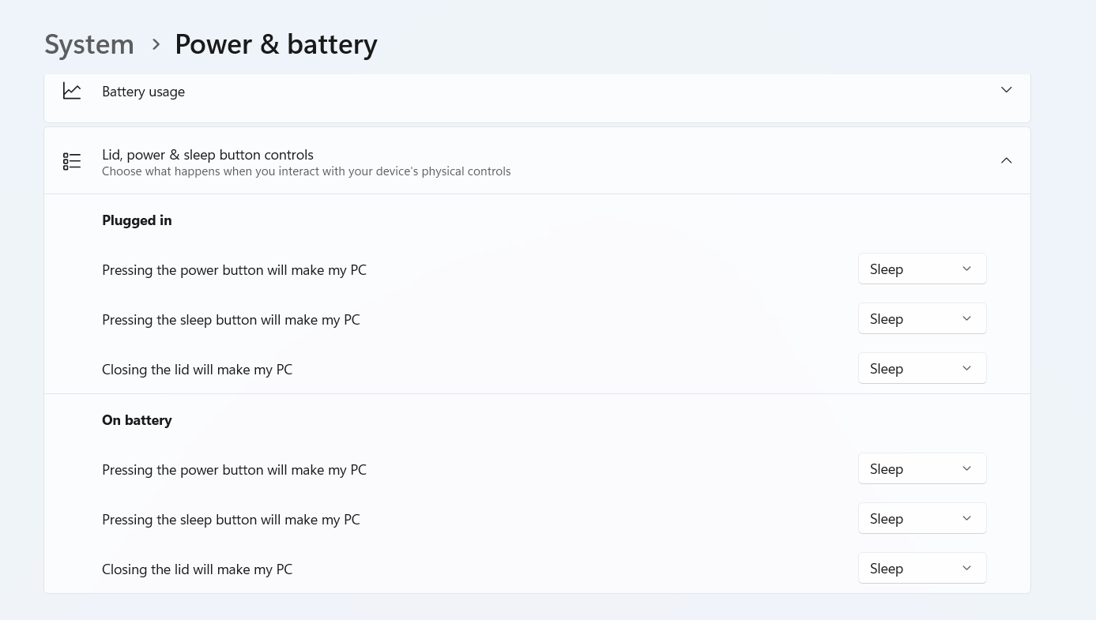Go back to System via breadcrumb
The height and width of the screenshot is (620, 1096).
click(x=89, y=44)
